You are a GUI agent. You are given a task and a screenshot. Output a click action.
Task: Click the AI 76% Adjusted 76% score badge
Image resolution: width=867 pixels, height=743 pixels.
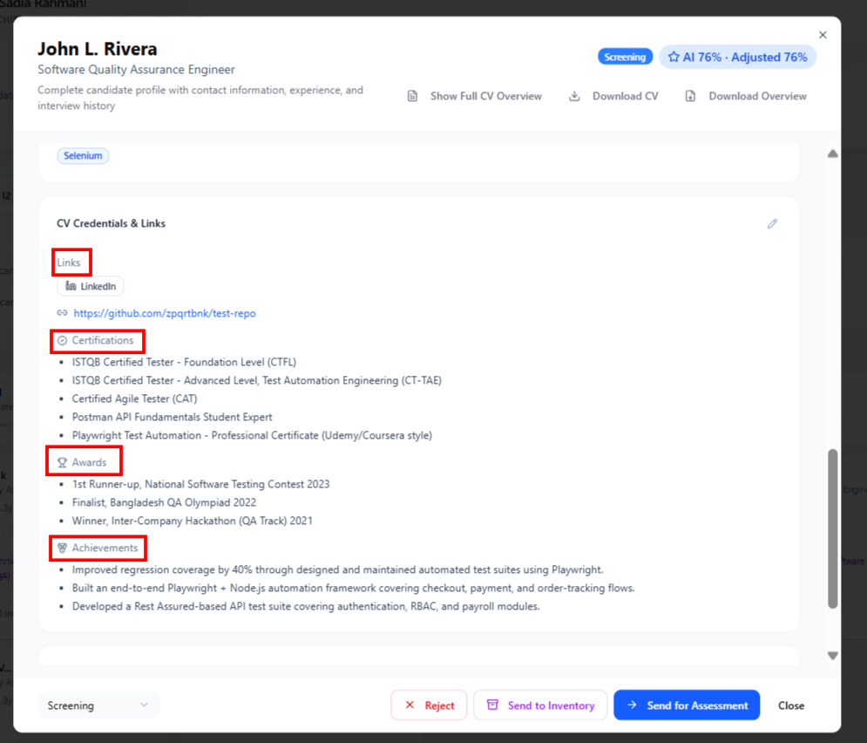point(738,57)
